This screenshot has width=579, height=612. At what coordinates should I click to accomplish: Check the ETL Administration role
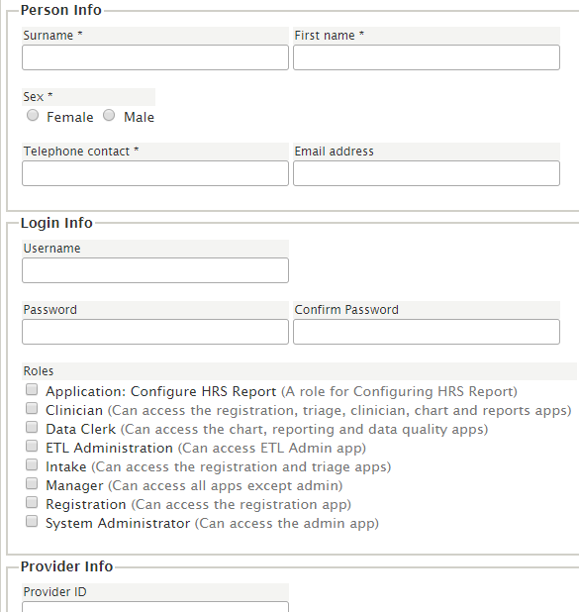pos(32,446)
